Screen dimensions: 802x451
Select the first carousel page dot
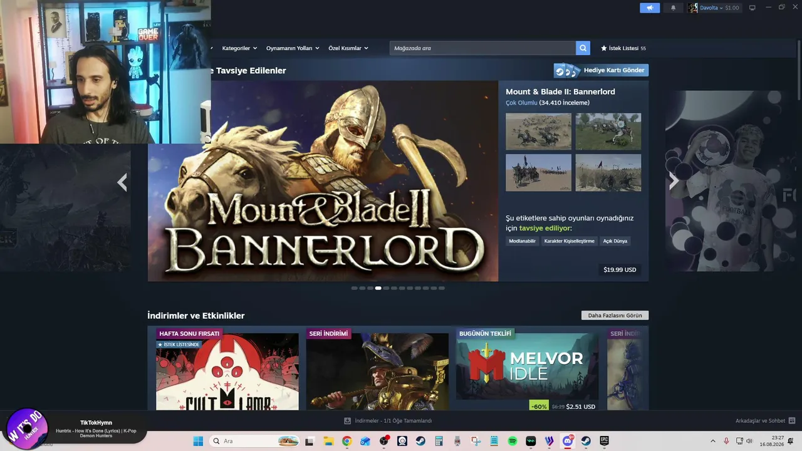(355, 288)
